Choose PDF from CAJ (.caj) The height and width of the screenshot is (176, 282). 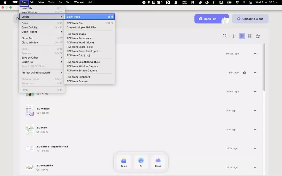90,56
